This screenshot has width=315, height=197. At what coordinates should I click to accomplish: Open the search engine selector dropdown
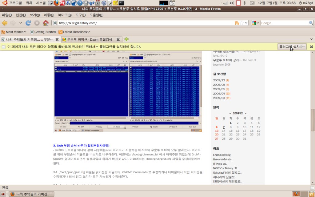[256, 23]
